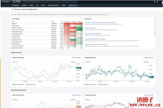Screen dimensions: 163x108
Task: Click the blue price tag on Digital Currencies Intraday chart
Action: pos(151,77)
